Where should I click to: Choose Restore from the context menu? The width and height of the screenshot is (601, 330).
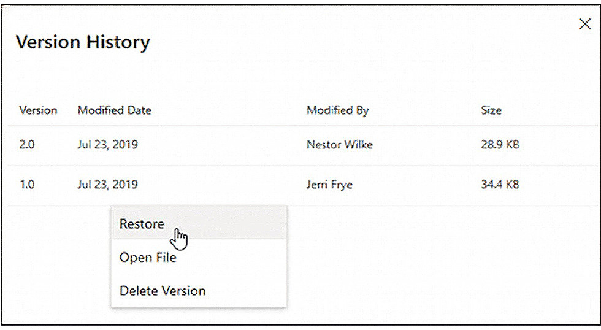click(142, 224)
